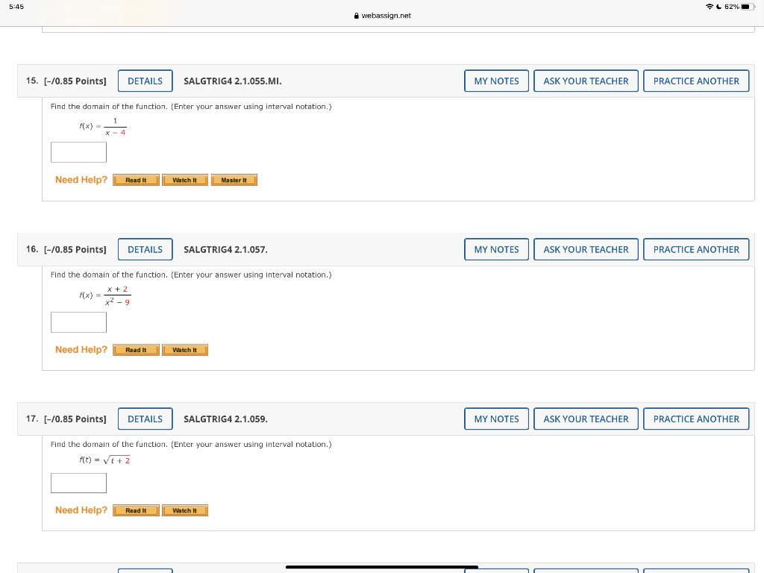Open the Watch It video for question 15
This screenshot has height=573, width=764.
[x=184, y=179]
